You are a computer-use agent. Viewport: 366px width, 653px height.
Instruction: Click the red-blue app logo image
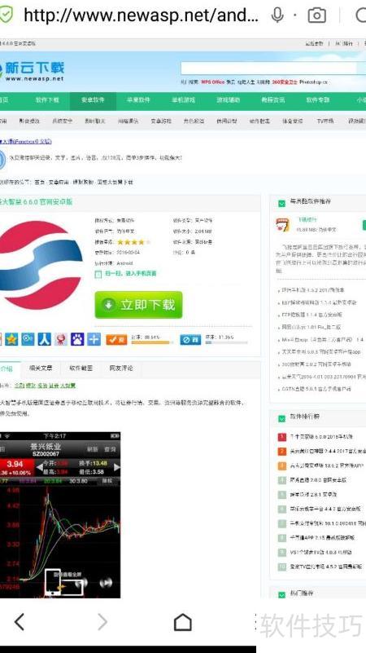point(40,265)
